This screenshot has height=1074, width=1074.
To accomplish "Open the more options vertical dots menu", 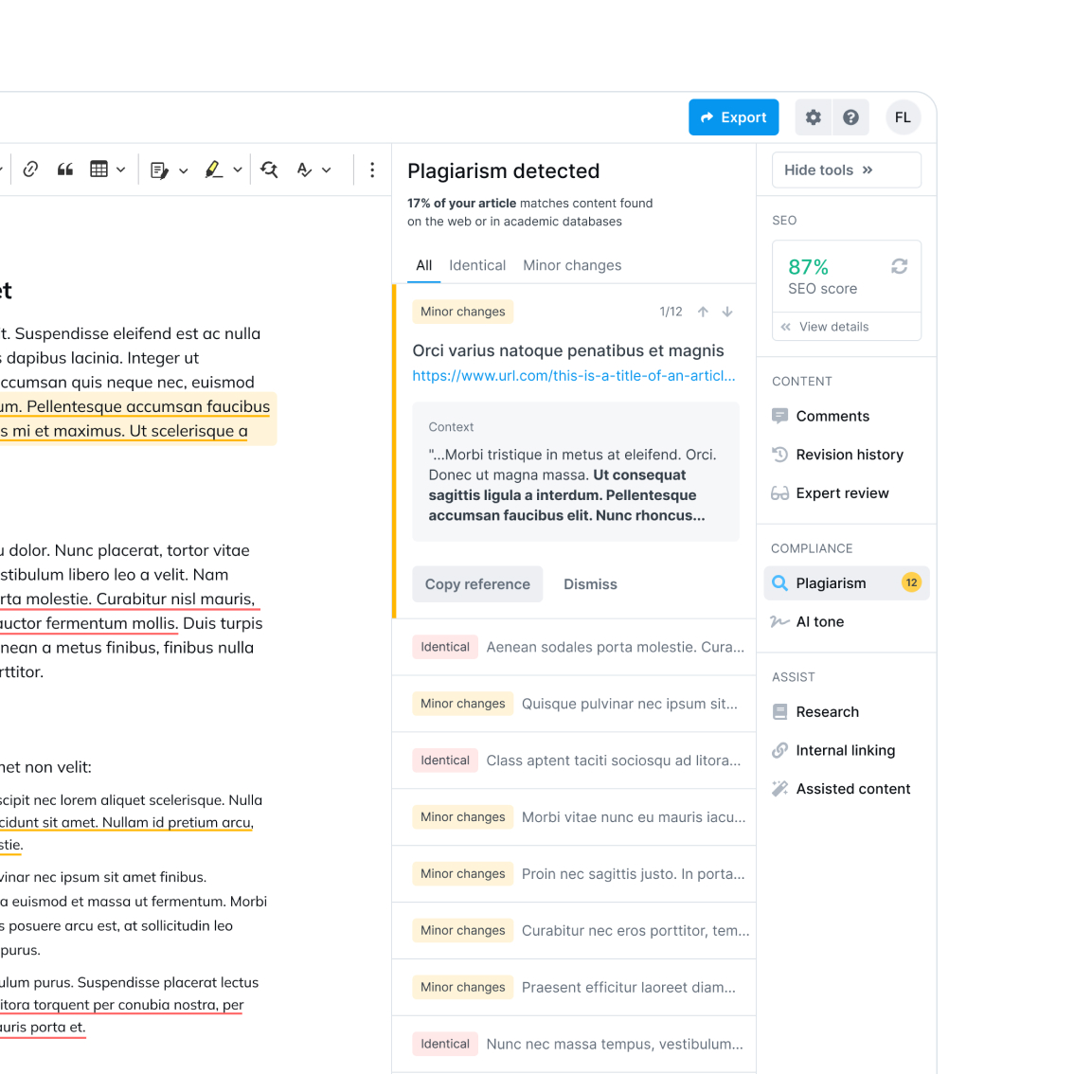I will click(x=372, y=170).
